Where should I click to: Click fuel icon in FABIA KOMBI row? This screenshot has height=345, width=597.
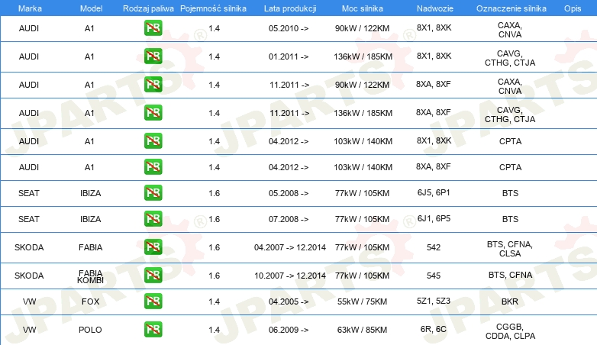pos(153,275)
